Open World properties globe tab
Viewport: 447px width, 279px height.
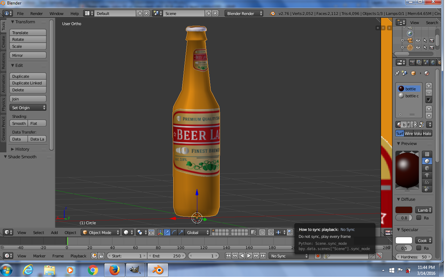point(433,62)
